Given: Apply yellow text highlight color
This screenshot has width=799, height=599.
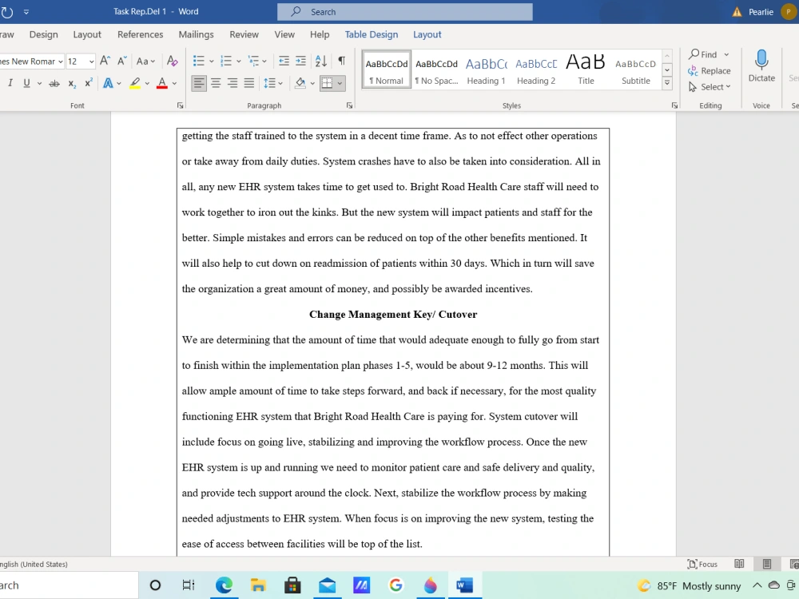Looking at the screenshot, I should coord(134,83).
